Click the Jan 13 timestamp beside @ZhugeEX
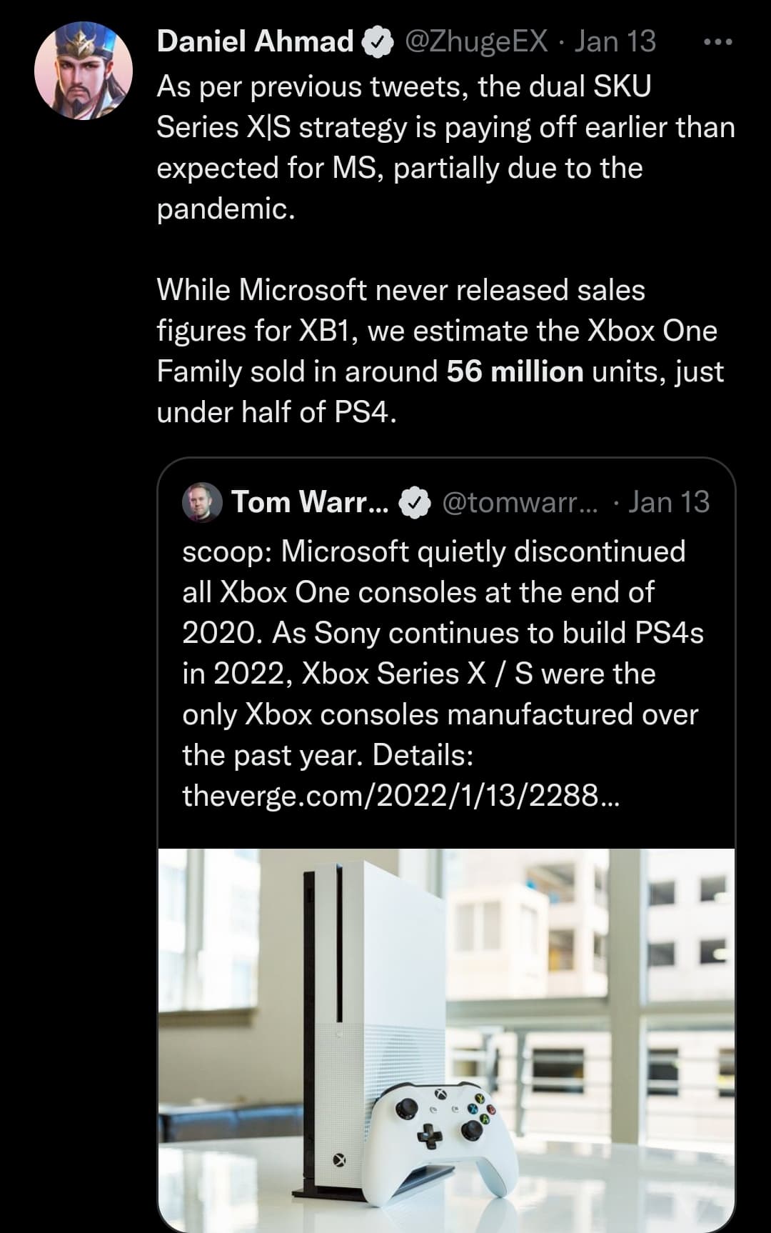The width and height of the screenshot is (771, 1233). coord(615,41)
